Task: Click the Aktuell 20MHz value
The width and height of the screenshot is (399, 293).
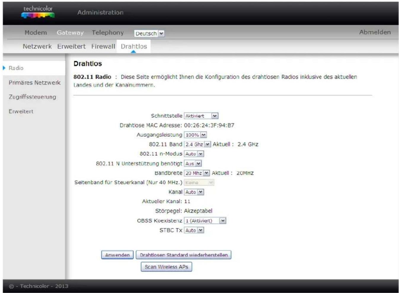Action: click(245, 173)
